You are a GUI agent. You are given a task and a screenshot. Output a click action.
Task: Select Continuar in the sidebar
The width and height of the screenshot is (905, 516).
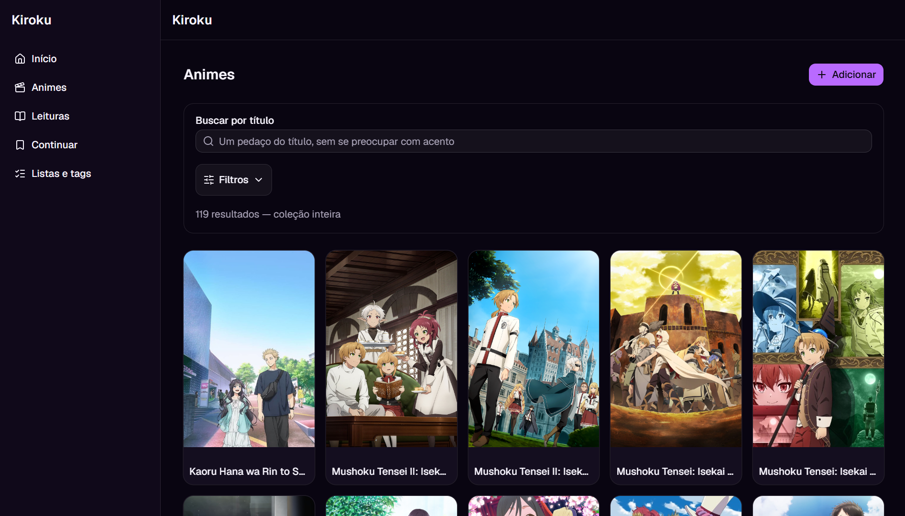point(80,145)
